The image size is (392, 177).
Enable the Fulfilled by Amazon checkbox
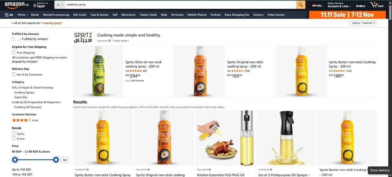point(13,39)
